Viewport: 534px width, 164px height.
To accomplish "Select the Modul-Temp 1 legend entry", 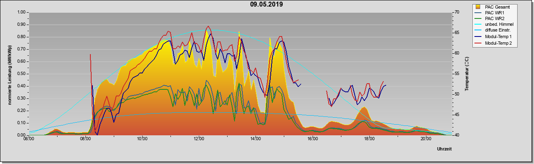I will pyautogui.click(x=494, y=36).
